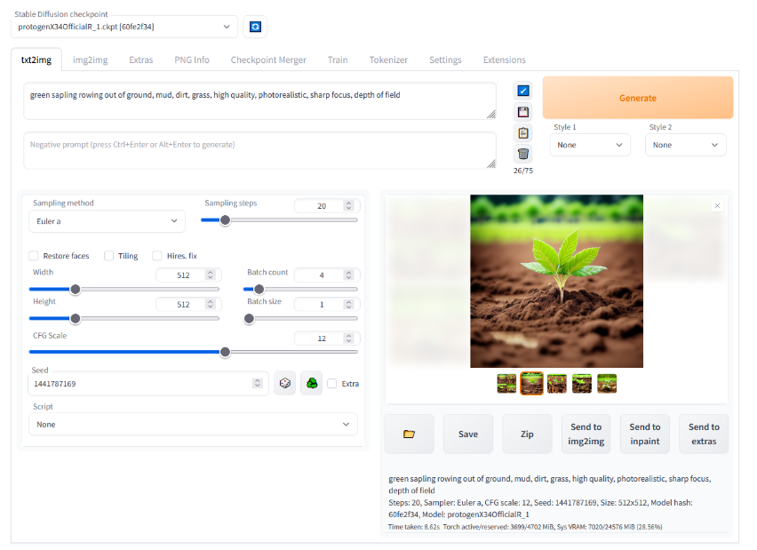
Task: Click the Sampling steps number field
Action: pos(326,206)
